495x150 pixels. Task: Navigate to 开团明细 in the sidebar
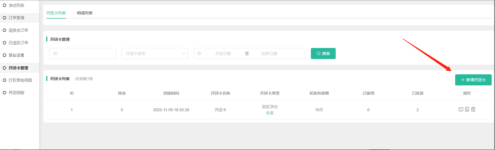[x=16, y=93]
